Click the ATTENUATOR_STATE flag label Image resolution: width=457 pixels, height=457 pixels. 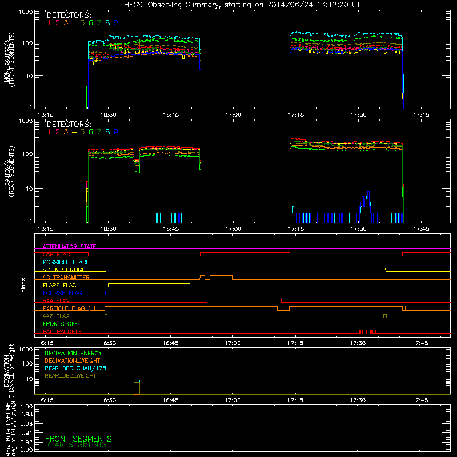click(x=69, y=247)
